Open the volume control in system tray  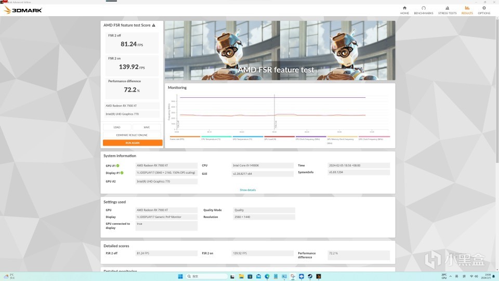(477, 276)
